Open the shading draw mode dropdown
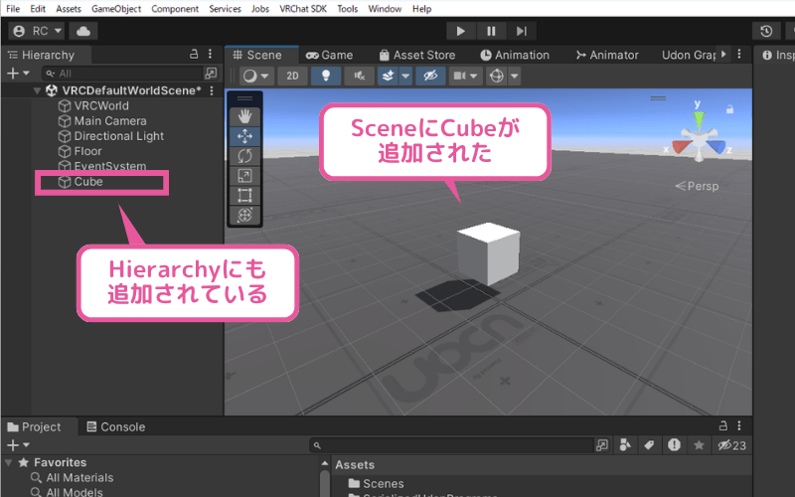 click(x=256, y=77)
